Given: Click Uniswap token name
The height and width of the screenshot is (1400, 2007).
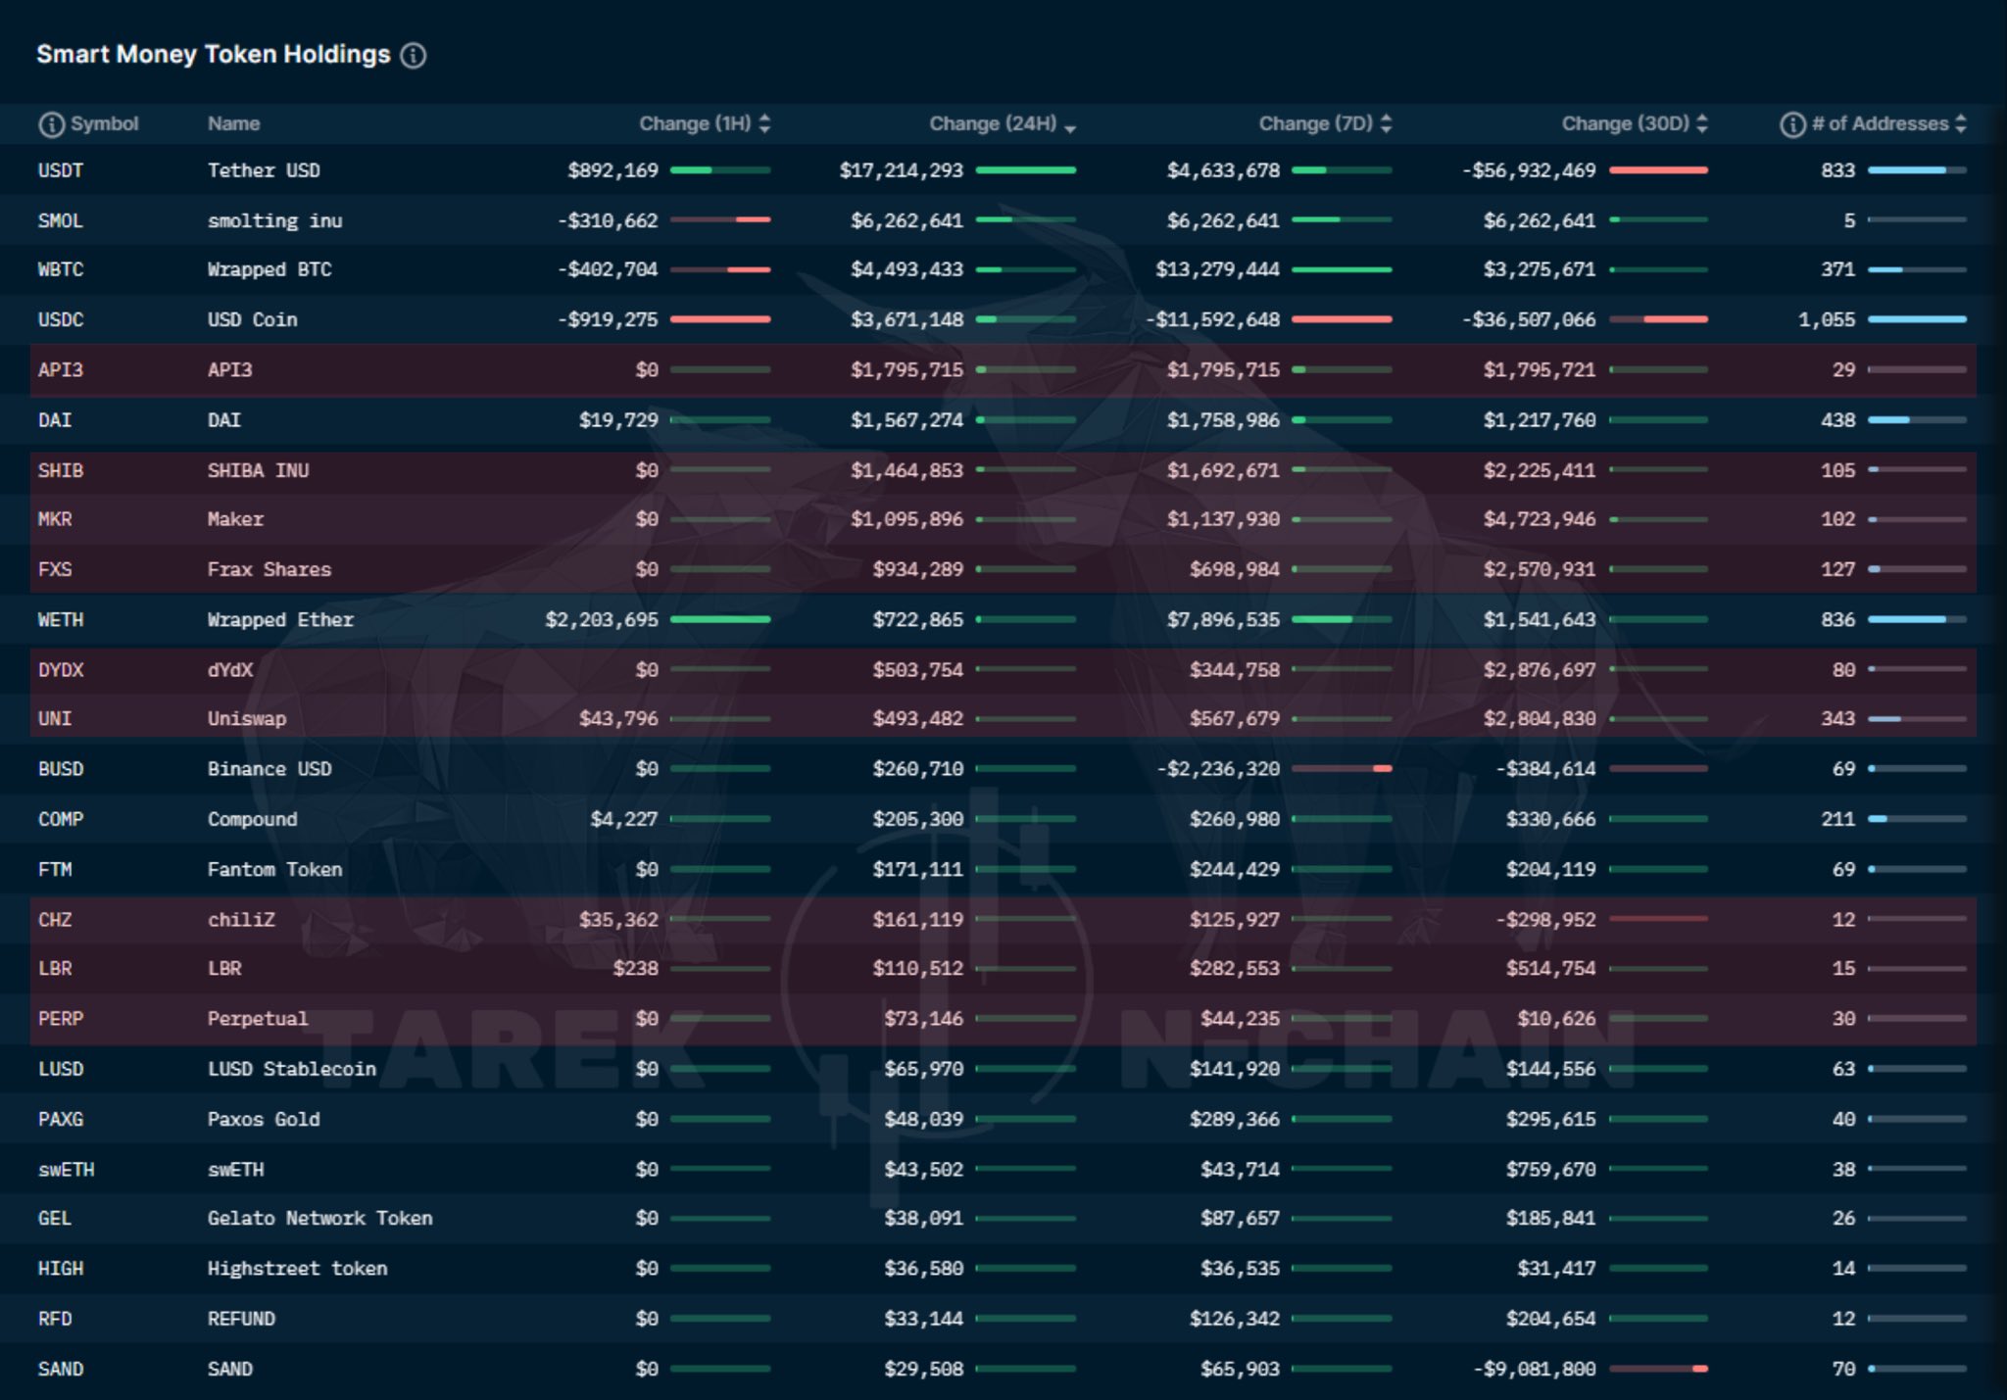Looking at the screenshot, I should [247, 719].
